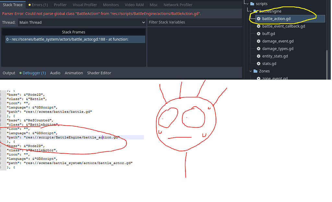Open the Shader Editor bottom panel
The image size is (332, 202).
pyautogui.click(x=99, y=73)
